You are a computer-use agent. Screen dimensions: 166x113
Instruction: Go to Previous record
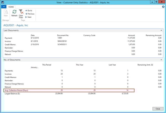coord(30,14)
